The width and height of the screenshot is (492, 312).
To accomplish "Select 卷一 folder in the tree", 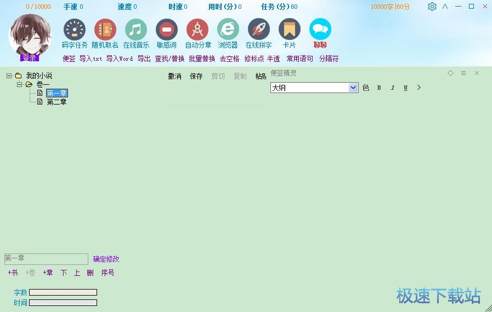I will click(x=43, y=84).
